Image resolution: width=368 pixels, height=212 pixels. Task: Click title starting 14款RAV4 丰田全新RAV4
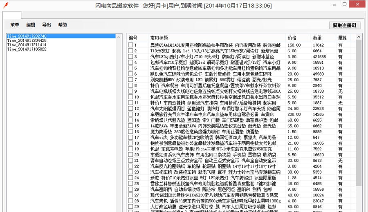coord(213,126)
